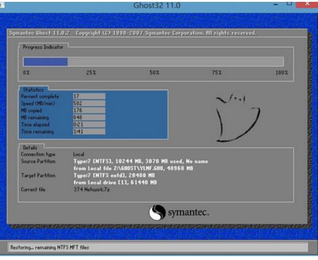Click the blue filled part of the progress bar
This screenshot has height=260, width=318.
point(45,62)
